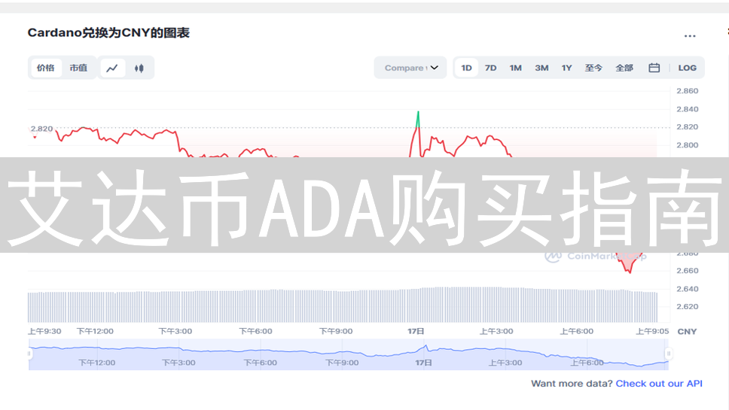Select the 1D time range

(466, 68)
